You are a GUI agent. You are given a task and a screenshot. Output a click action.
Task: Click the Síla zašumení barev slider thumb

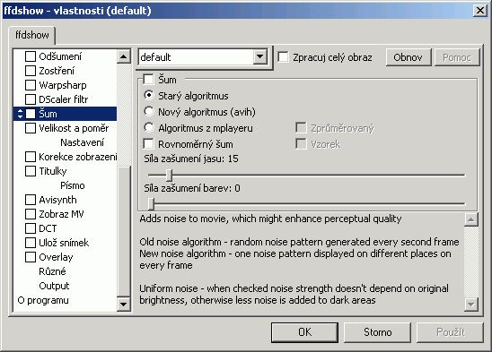click(x=151, y=204)
